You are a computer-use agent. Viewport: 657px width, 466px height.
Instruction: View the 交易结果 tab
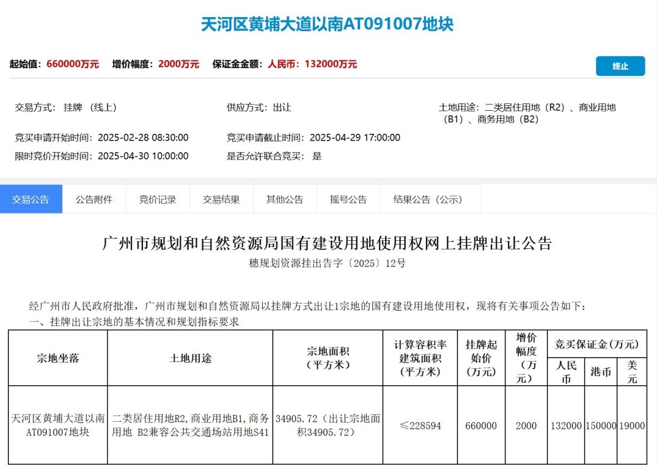tap(221, 200)
